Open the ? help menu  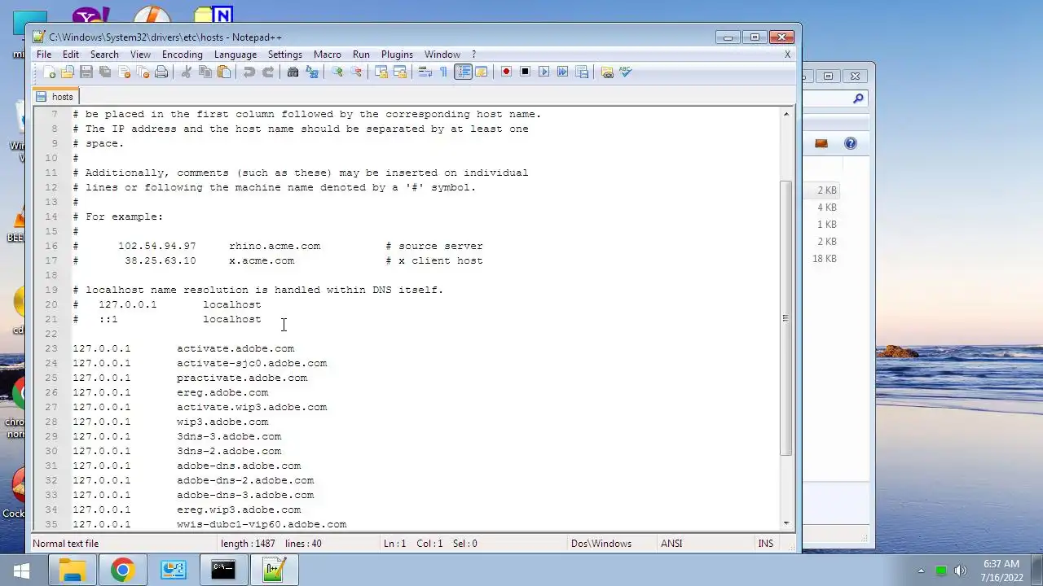(473, 55)
